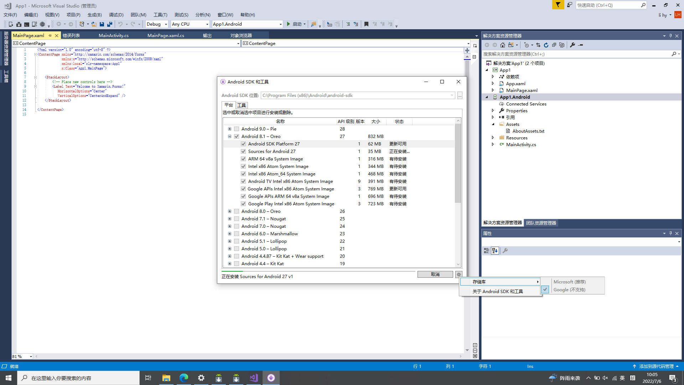Uncheck Sources for Android 27 checkbox
684x385 pixels.
coord(243,152)
